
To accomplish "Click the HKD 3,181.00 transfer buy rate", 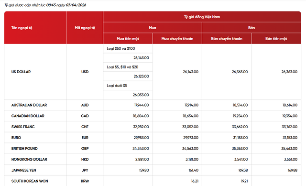I will 192,159.
